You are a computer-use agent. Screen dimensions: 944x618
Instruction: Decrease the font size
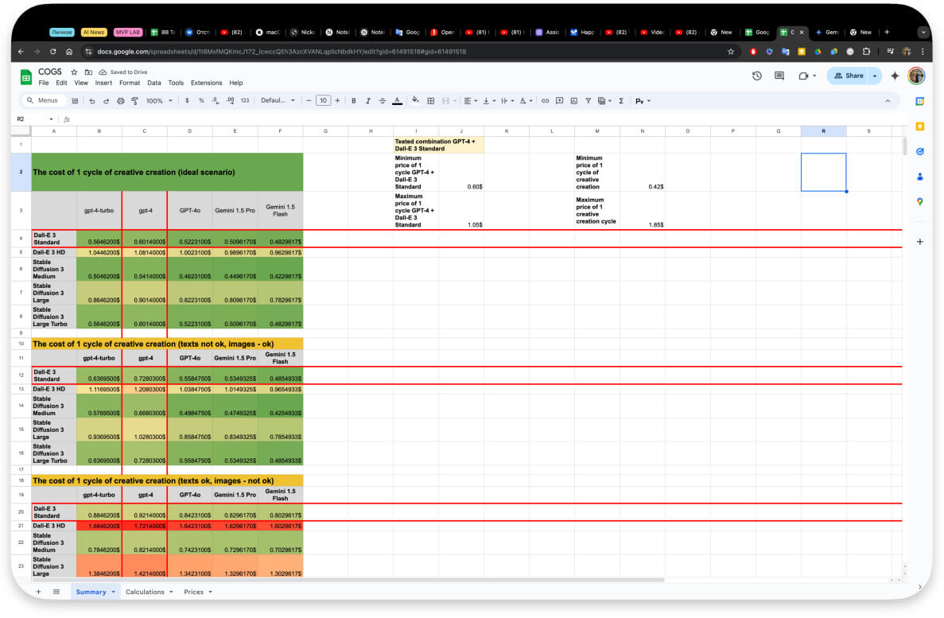point(309,101)
